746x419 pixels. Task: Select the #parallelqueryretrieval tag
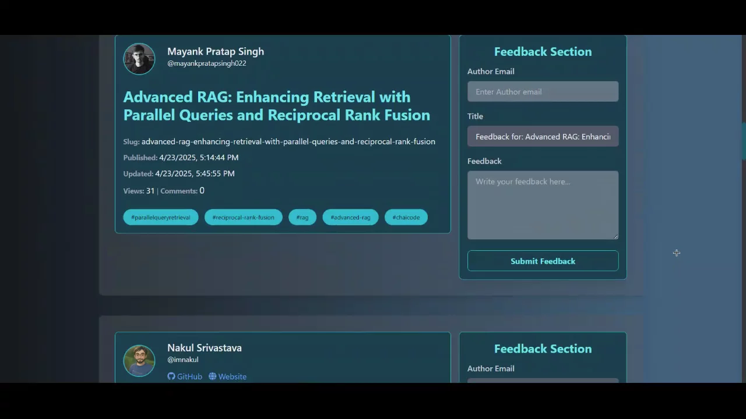point(161,217)
